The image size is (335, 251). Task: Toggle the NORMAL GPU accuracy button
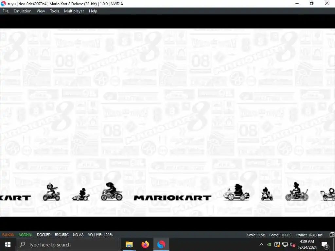[x=26, y=235]
